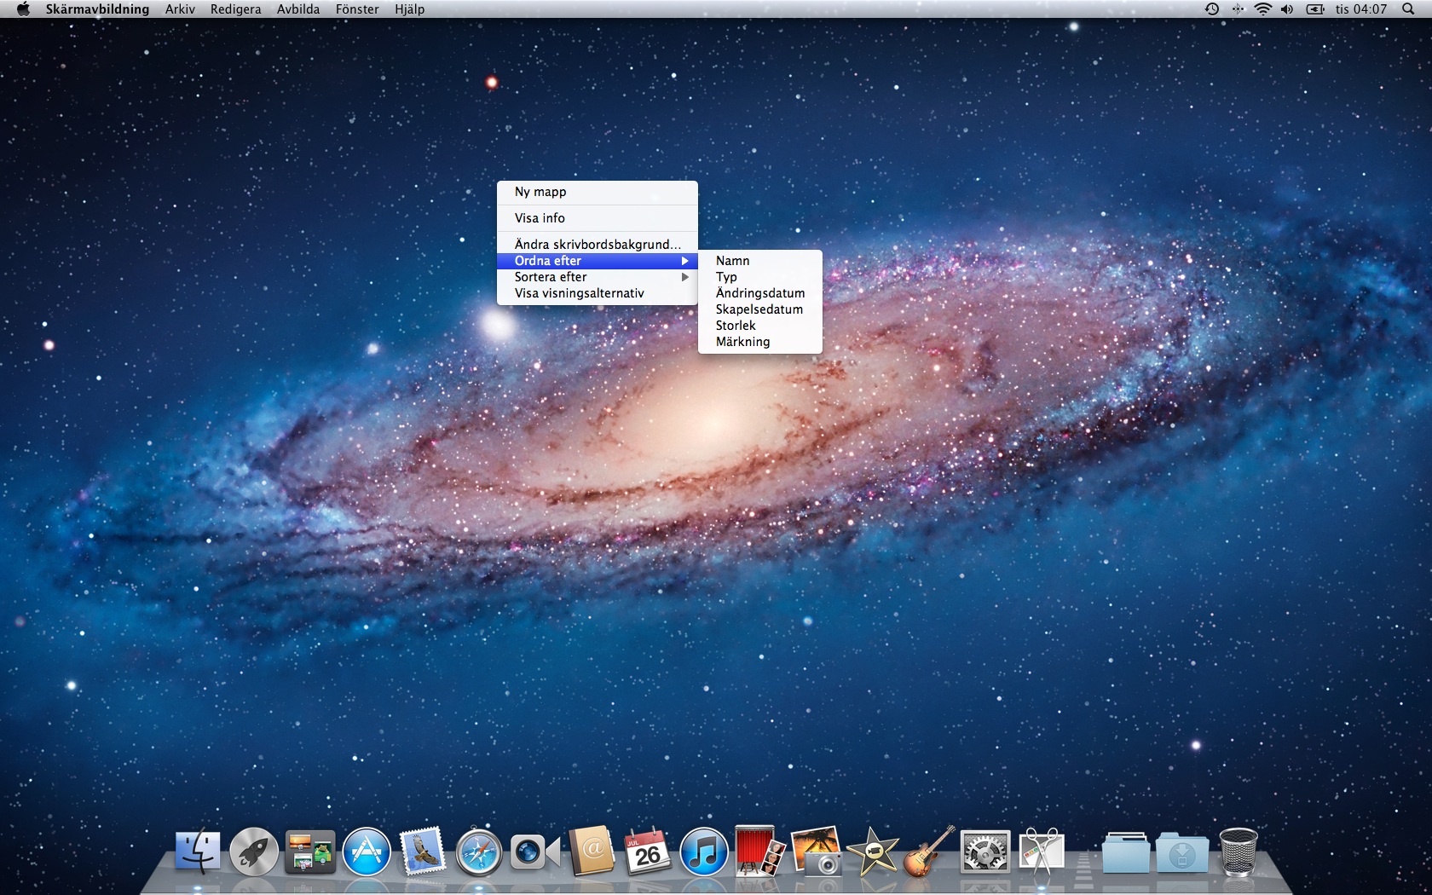1432x895 pixels.
Task: Click Ändra skrivbordsbakgrund… menu entry
Action: [597, 245]
